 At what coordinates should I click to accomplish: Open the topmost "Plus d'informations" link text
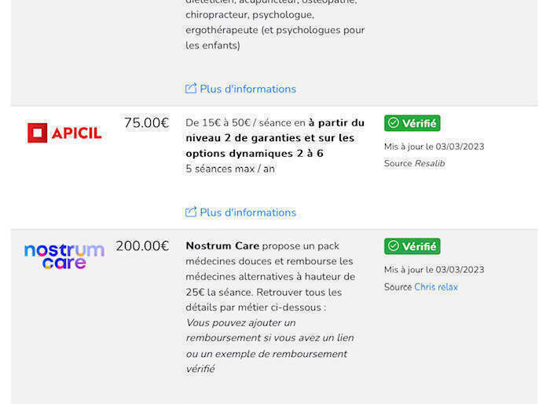pyautogui.click(x=247, y=89)
